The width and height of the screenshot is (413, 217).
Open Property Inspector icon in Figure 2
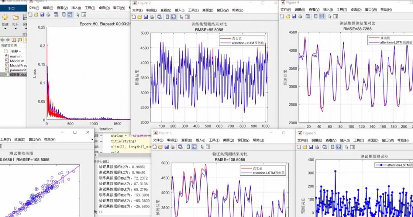point(187,17)
